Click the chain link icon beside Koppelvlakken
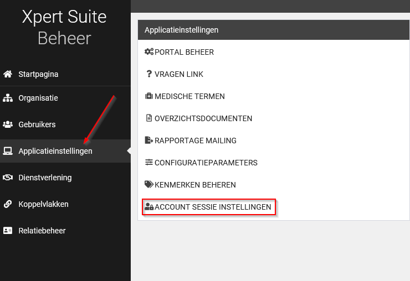 click(8, 204)
